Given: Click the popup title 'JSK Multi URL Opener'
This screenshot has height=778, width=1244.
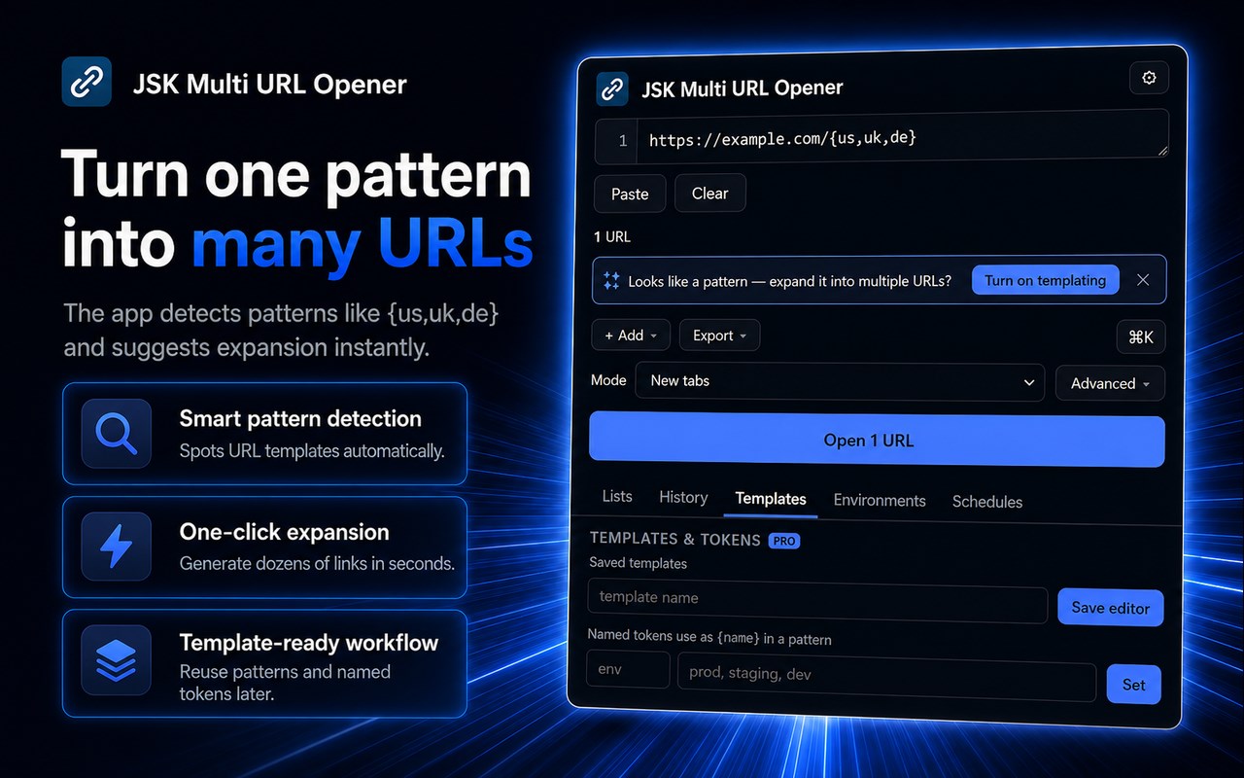Looking at the screenshot, I should pyautogui.click(x=743, y=89).
